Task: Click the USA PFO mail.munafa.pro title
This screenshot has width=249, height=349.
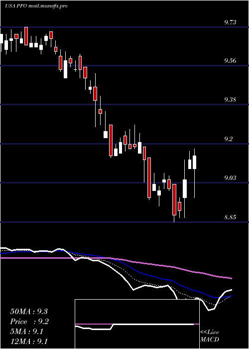Action: tap(36, 6)
